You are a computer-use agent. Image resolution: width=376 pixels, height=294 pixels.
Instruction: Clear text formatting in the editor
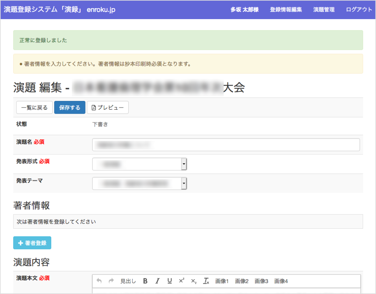point(206,281)
